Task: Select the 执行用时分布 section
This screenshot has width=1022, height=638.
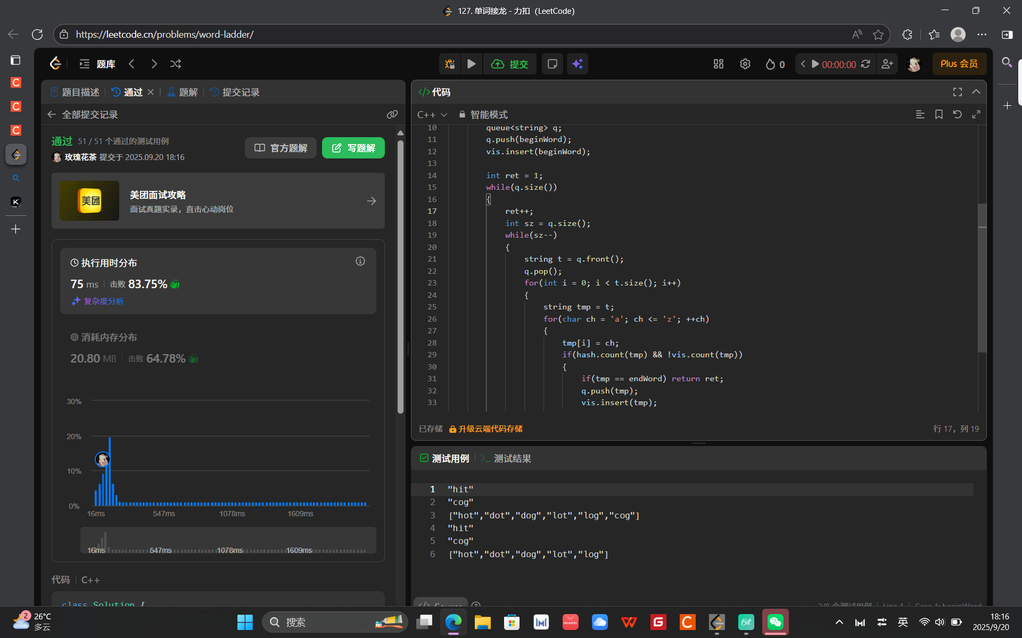Action: click(x=218, y=281)
